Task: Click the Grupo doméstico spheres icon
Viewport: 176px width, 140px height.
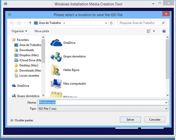Action: 56,57
